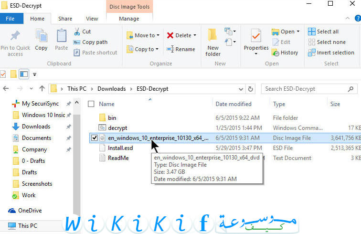Select the Install.esd file
The height and width of the screenshot is (234, 361).
[x=225, y=148]
